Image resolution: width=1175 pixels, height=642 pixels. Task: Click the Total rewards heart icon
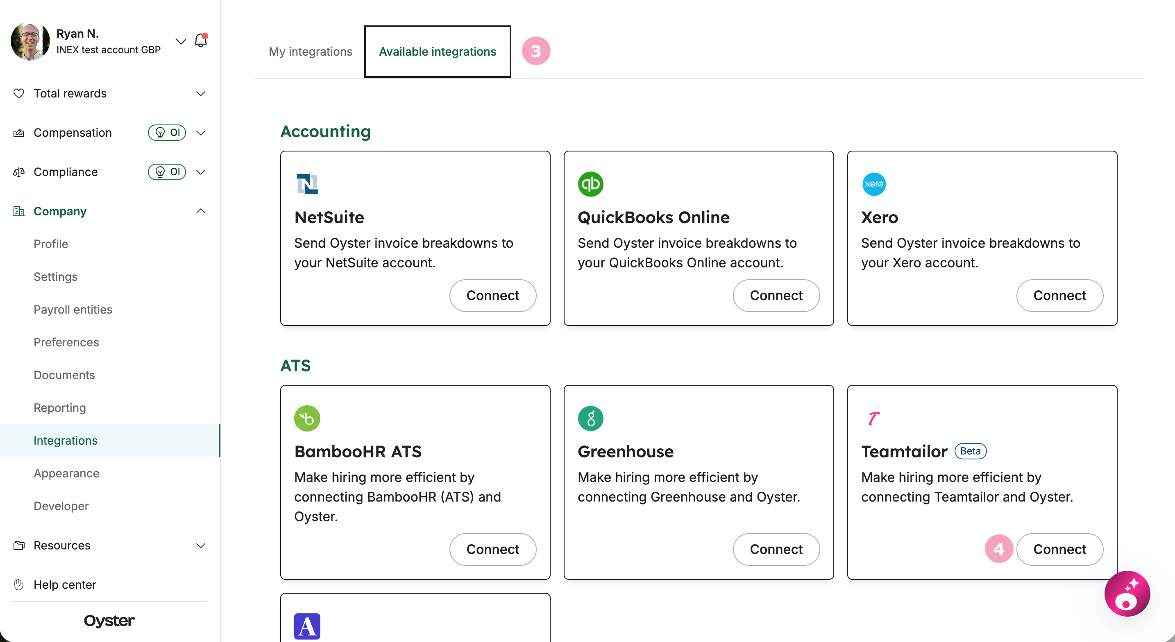tap(19, 93)
